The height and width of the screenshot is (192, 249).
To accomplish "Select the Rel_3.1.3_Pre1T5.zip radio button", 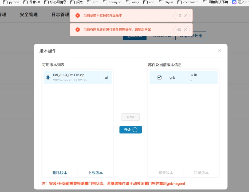I will 48,78.
